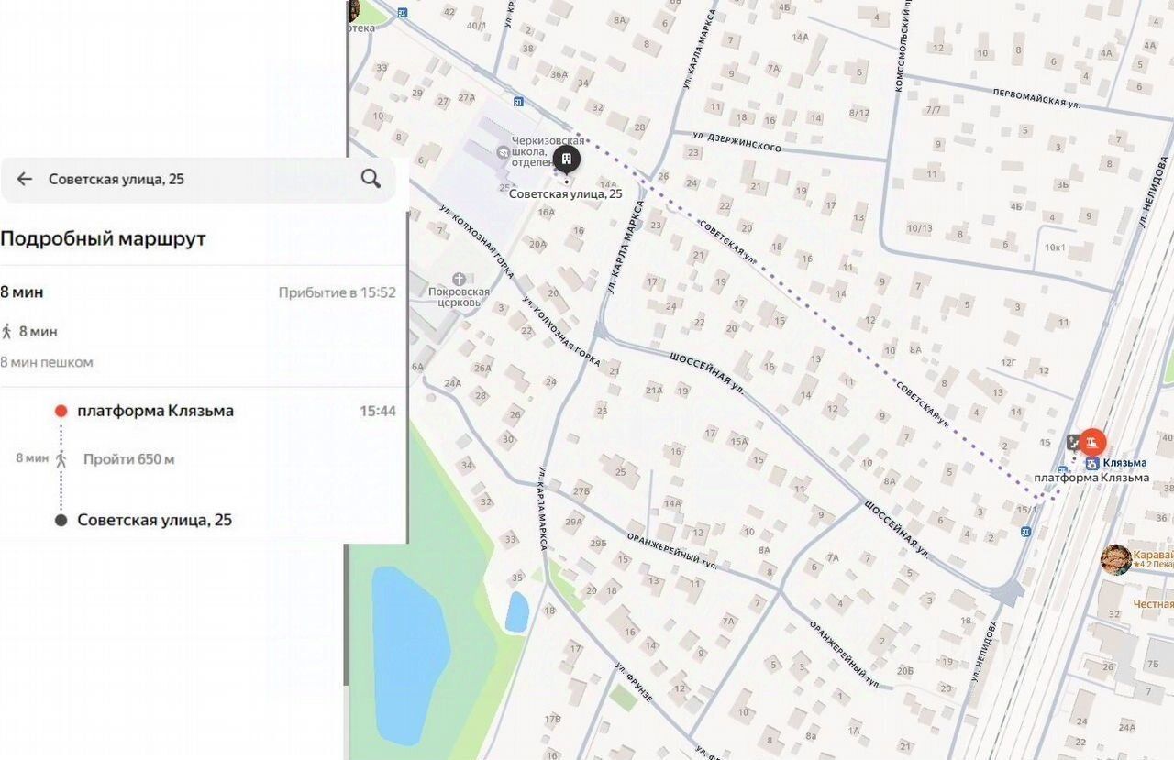Image resolution: width=1174 pixels, height=760 pixels.
Task: Click the 8 мин пешком line
Action: pos(47,362)
